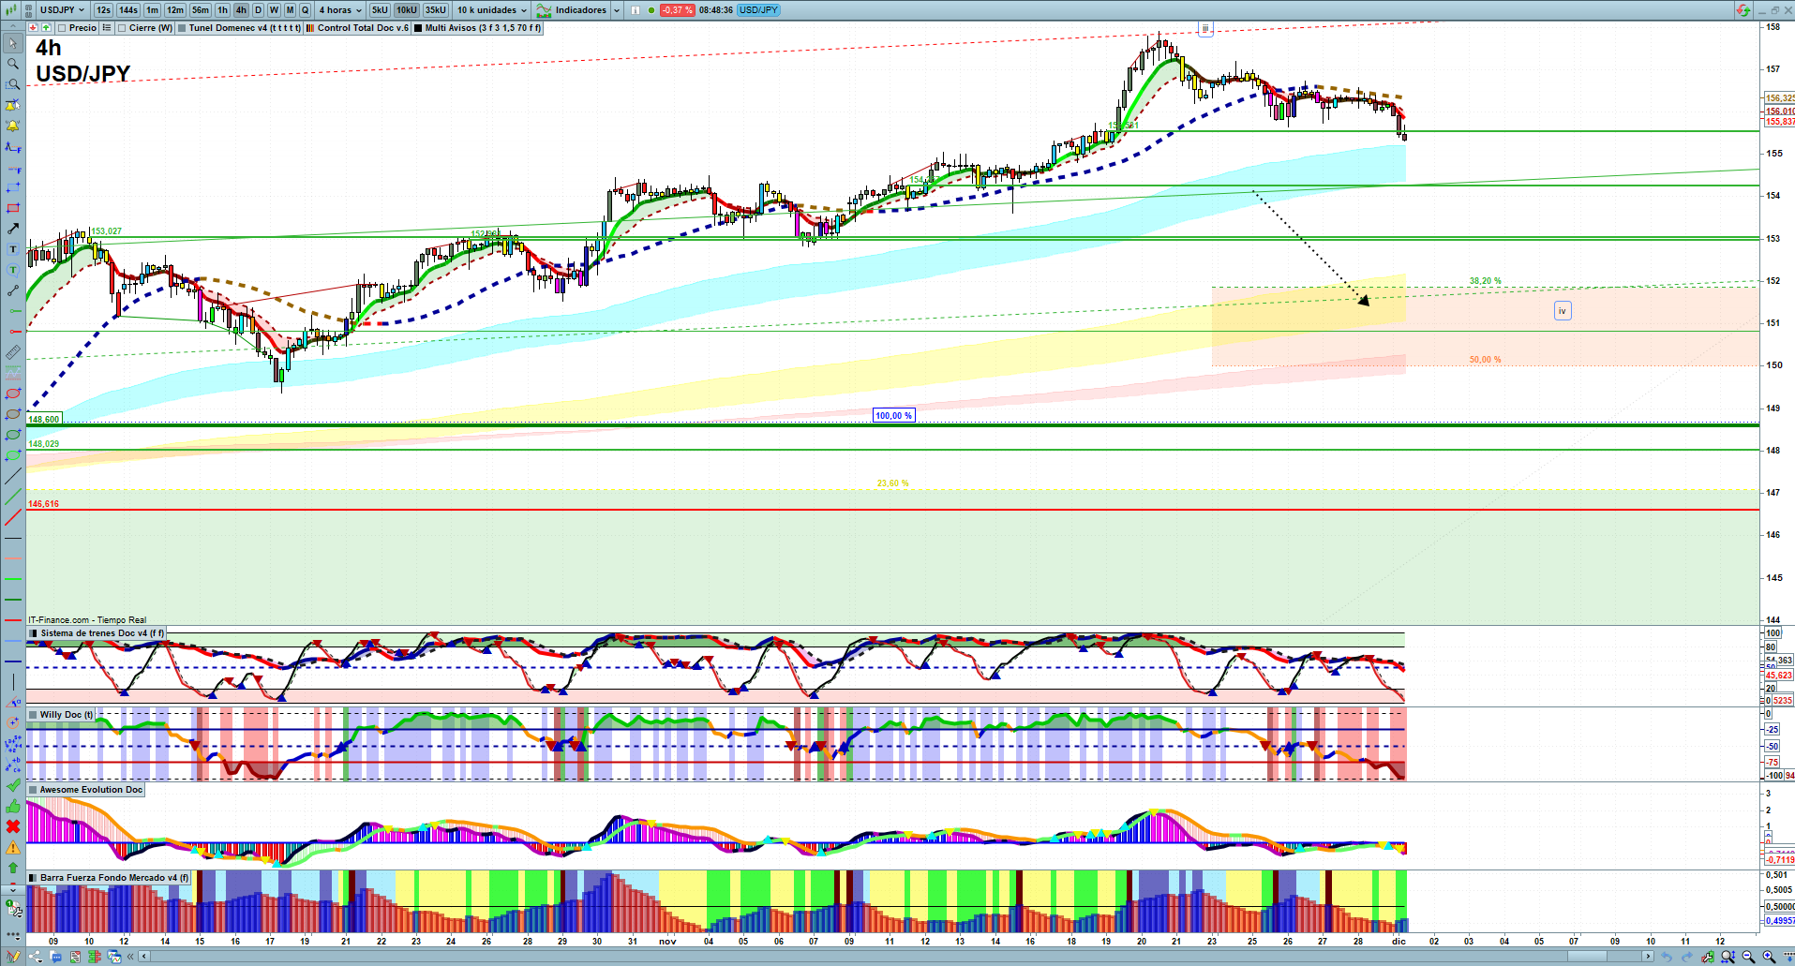
Task: Select the 10kU quantity preset
Action: (x=407, y=10)
